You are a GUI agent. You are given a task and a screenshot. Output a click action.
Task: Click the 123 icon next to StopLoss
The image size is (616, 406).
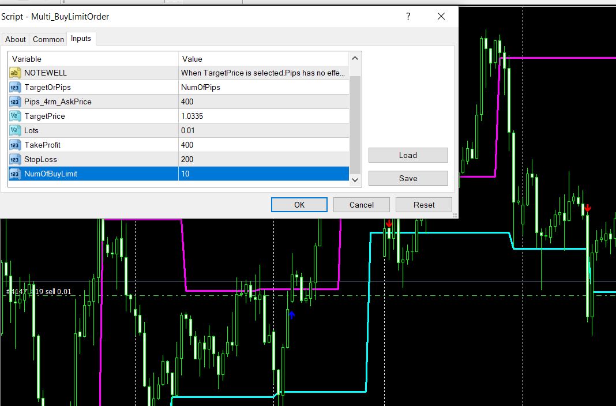pyautogui.click(x=14, y=159)
